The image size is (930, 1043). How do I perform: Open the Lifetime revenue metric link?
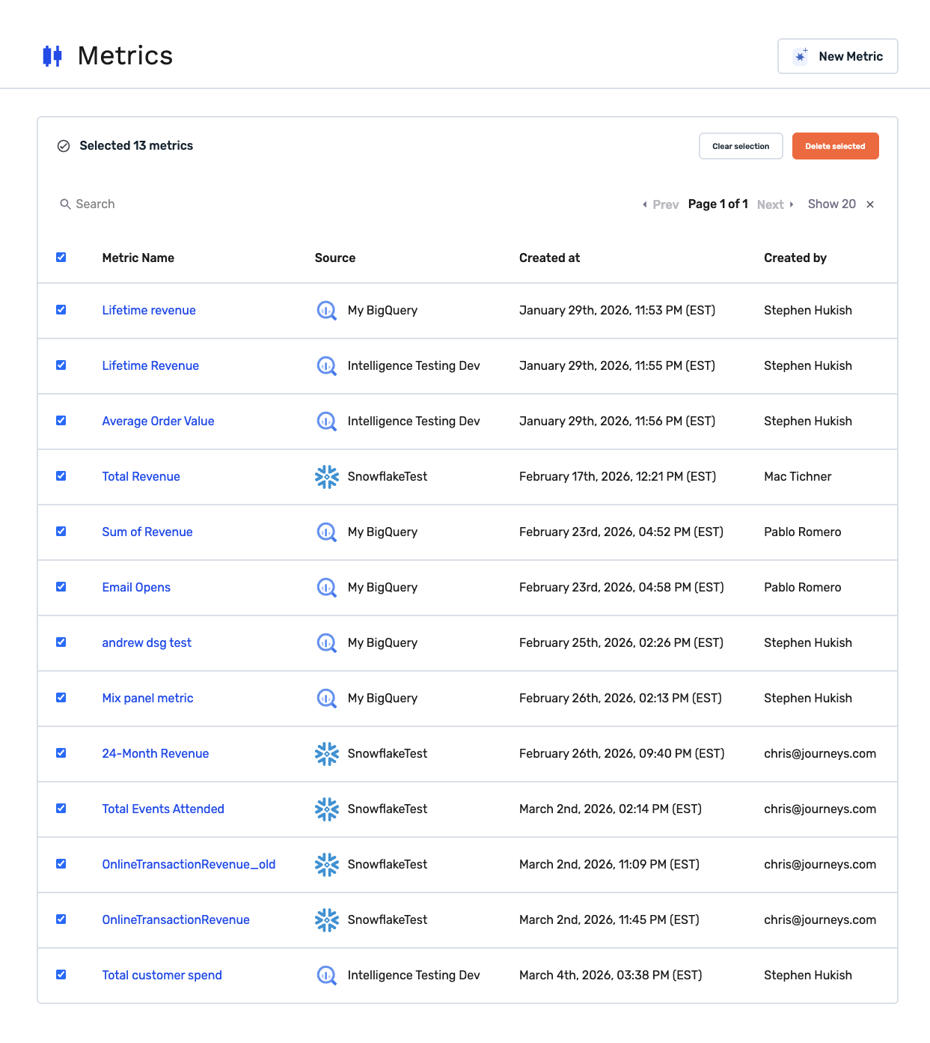[x=149, y=311]
